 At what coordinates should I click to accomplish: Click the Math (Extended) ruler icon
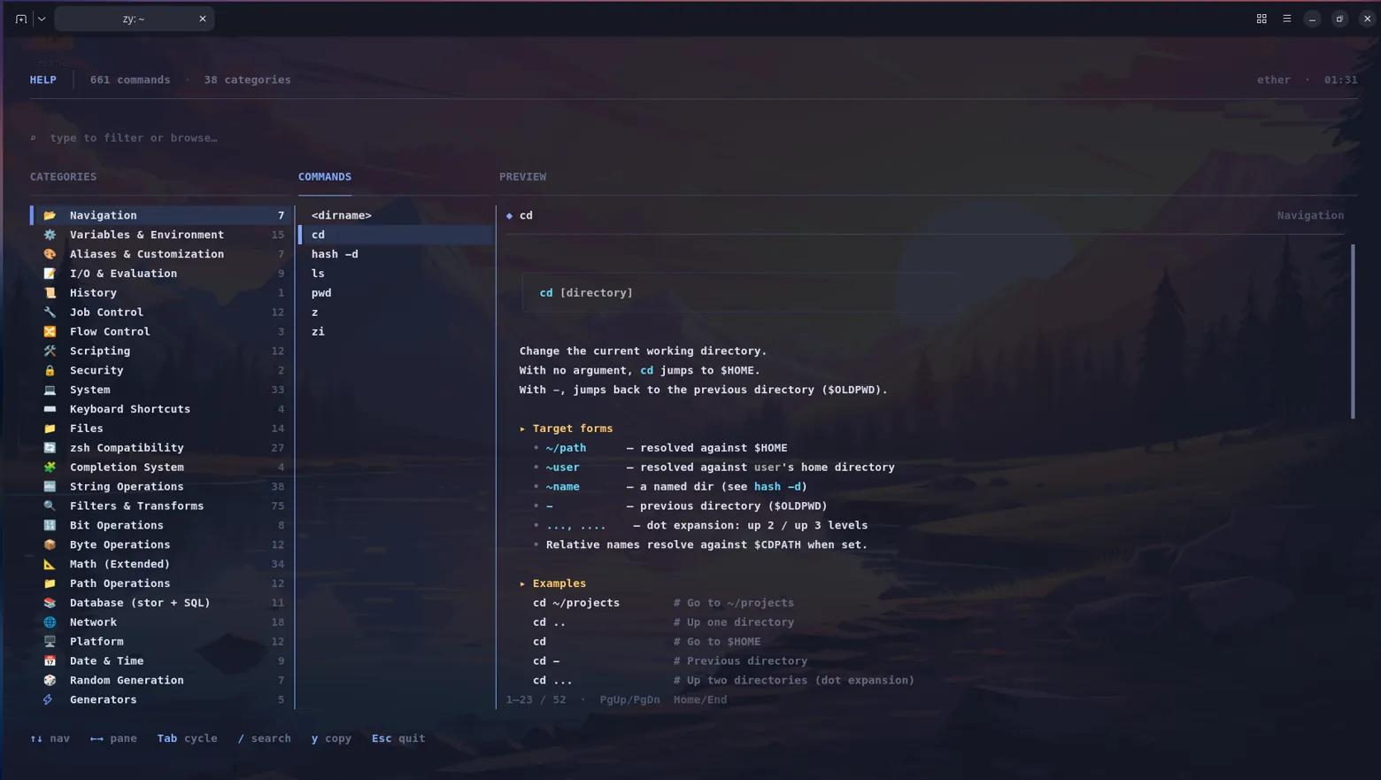pos(50,564)
